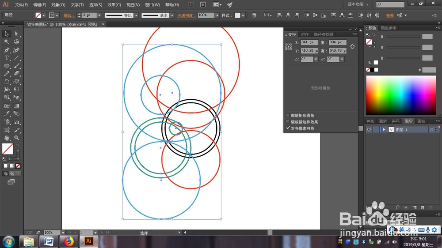Select the Rotate tool
442x248 pixels.
point(7,82)
